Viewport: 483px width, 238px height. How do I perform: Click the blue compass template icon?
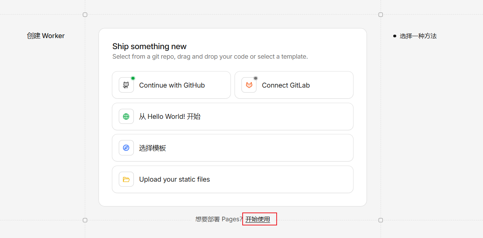click(126, 148)
